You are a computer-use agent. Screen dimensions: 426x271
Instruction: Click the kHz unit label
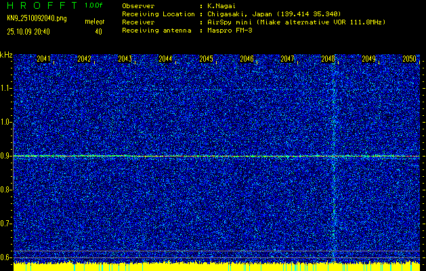pos(6,55)
